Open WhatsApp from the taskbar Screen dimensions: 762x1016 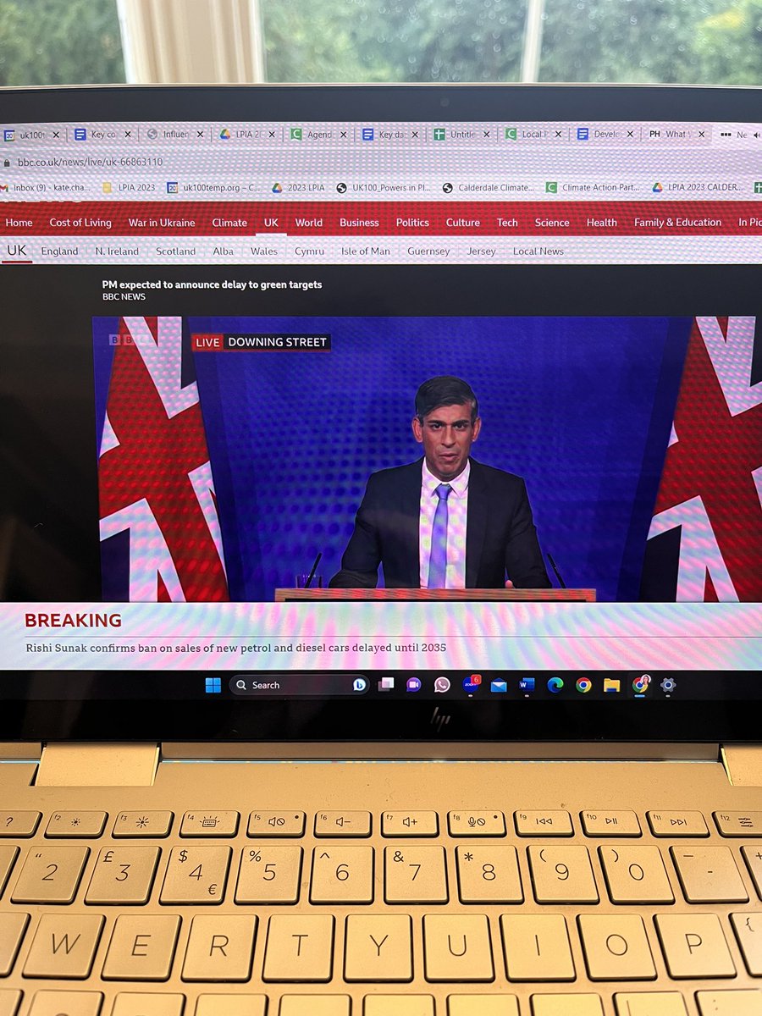click(442, 685)
